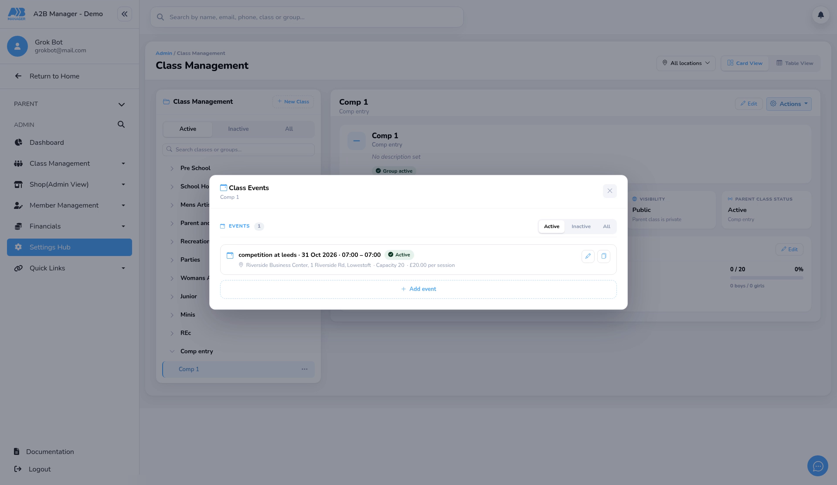The image size is (837, 485).
Task: Click the Edit button above capacity bar
Action: tap(789, 249)
